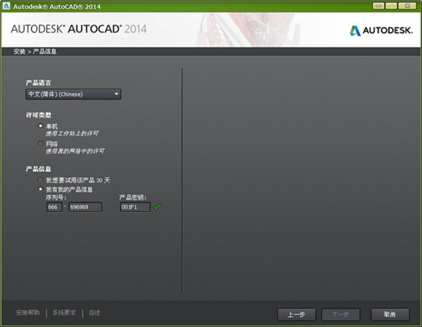Viewport: 422px width, 327px height.
Task: Cancel installation with 取消 button
Action: click(x=390, y=315)
